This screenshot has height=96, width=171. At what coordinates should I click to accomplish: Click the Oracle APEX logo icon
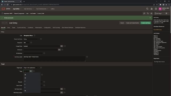tap(3, 9)
